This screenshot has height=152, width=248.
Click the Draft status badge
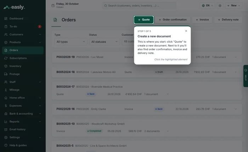[159, 72]
